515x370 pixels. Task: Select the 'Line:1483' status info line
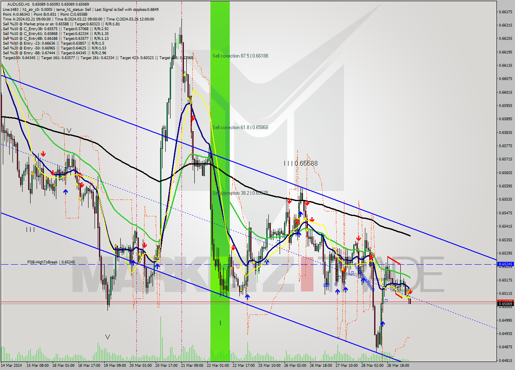point(80,9)
